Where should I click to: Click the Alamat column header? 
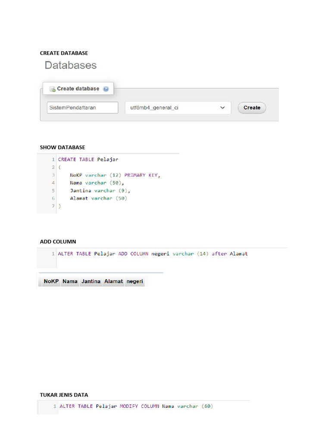113,281
